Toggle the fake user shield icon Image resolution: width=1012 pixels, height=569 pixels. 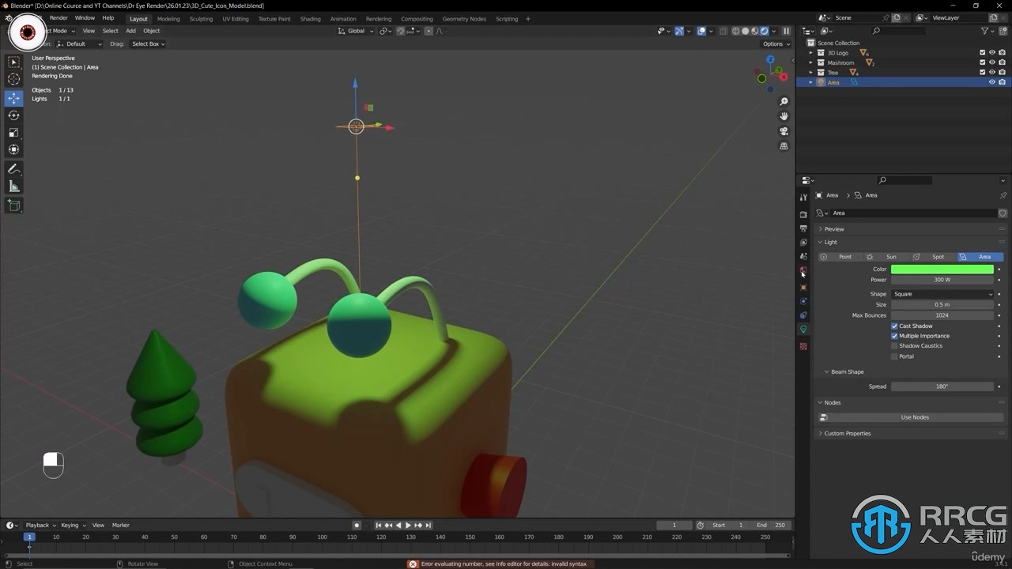1003,213
